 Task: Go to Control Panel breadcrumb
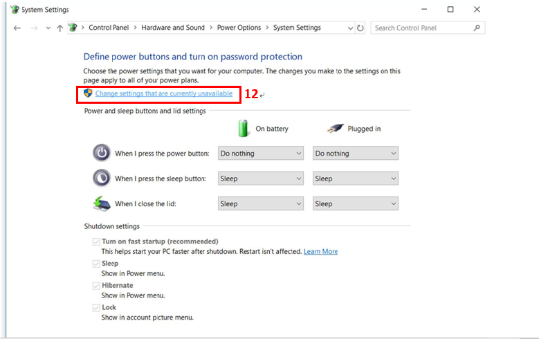click(109, 28)
